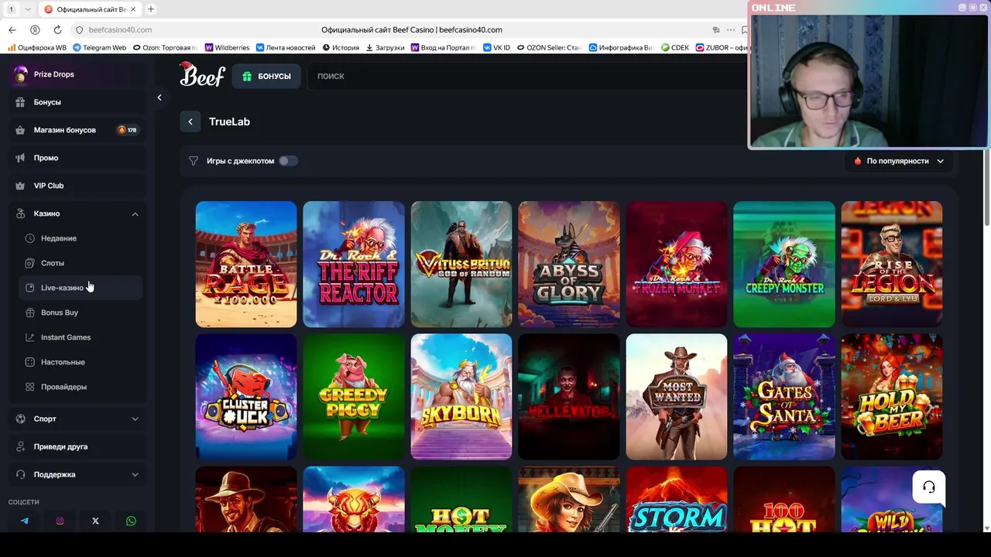This screenshot has width=991, height=557.
Task: Click the Казино cards icon
Action: click(x=20, y=214)
